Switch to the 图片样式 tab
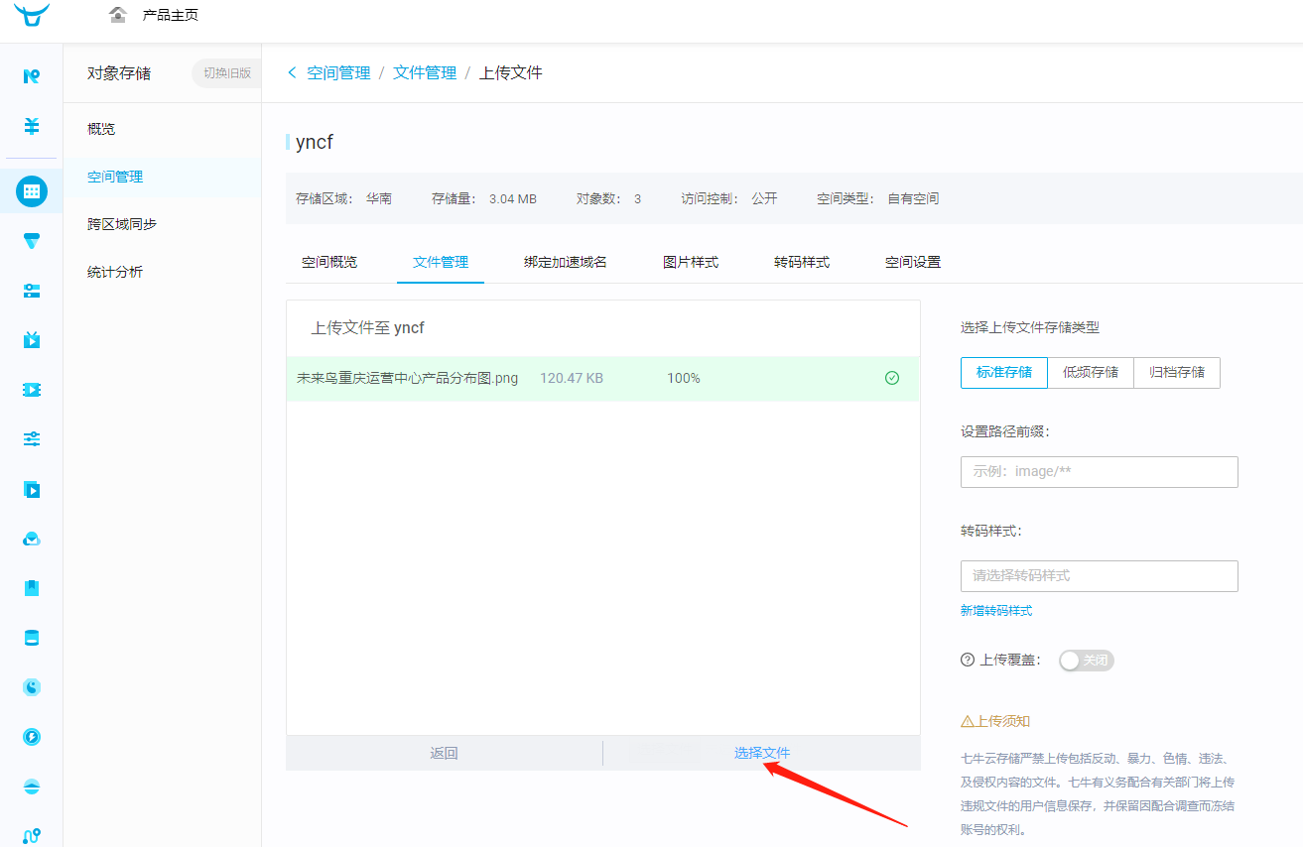The height and width of the screenshot is (847, 1303). [691, 263]
